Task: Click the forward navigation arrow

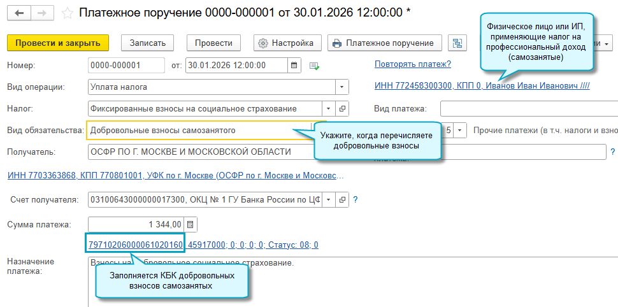Action: [41, 13]
